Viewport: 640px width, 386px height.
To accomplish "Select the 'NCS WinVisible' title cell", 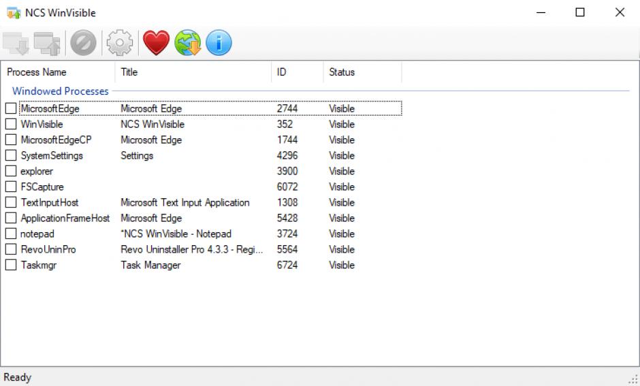I will coord(153,124).
